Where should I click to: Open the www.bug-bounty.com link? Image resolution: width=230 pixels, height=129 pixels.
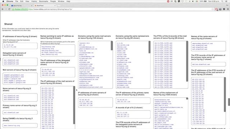point(50,51)
